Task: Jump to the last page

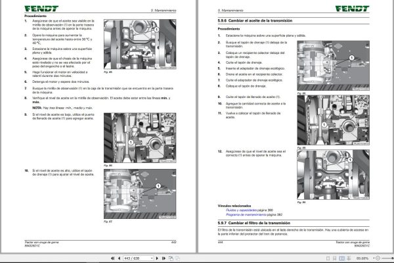Action: click(x=164, y=258)
